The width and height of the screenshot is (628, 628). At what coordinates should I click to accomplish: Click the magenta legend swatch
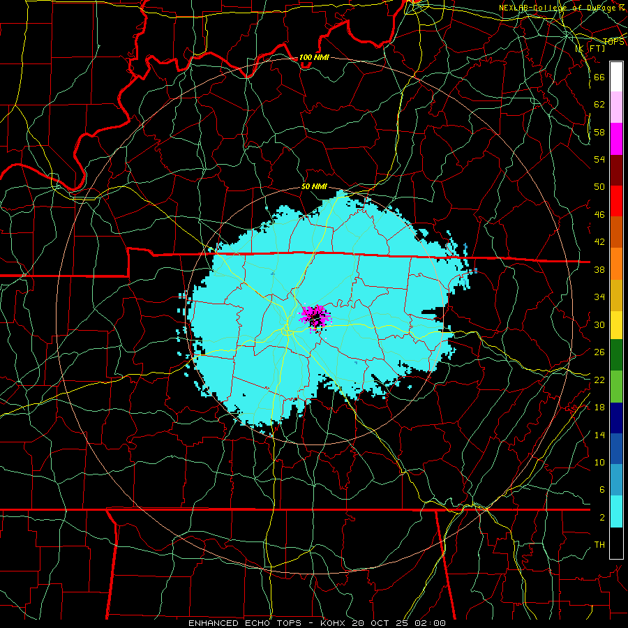[616, 139]
